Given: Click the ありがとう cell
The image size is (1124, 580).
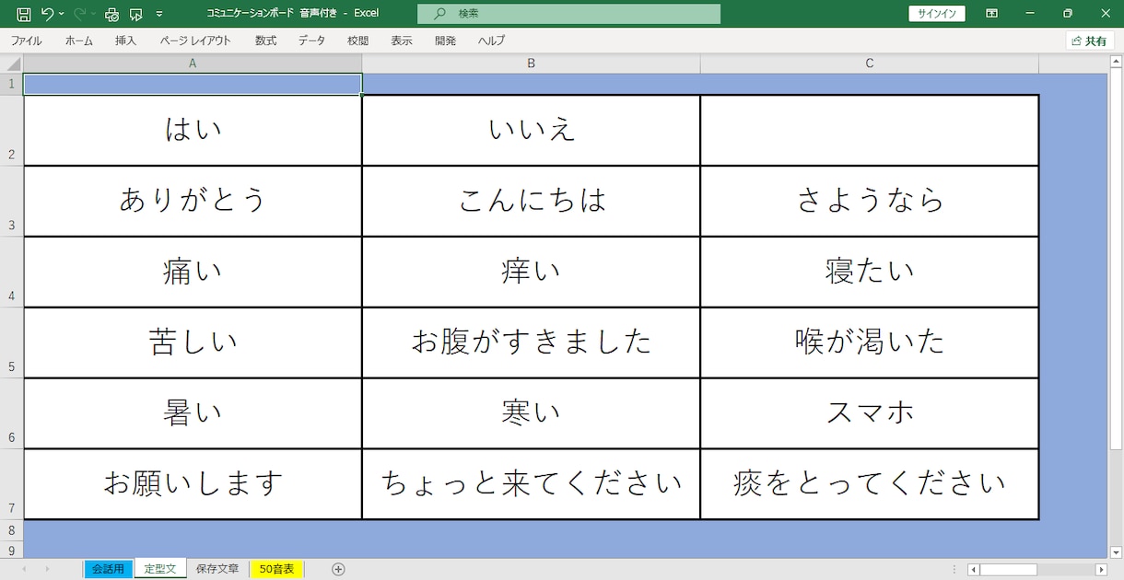Looking at the screenshot, I should point(193,201).
